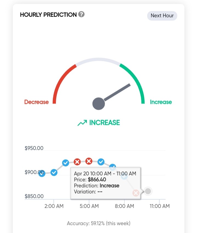Image resolution: width=197 pixels, height=233 pixels.
Task: Click the red Decrease gauge label
Action: click(x=36, y=102)
